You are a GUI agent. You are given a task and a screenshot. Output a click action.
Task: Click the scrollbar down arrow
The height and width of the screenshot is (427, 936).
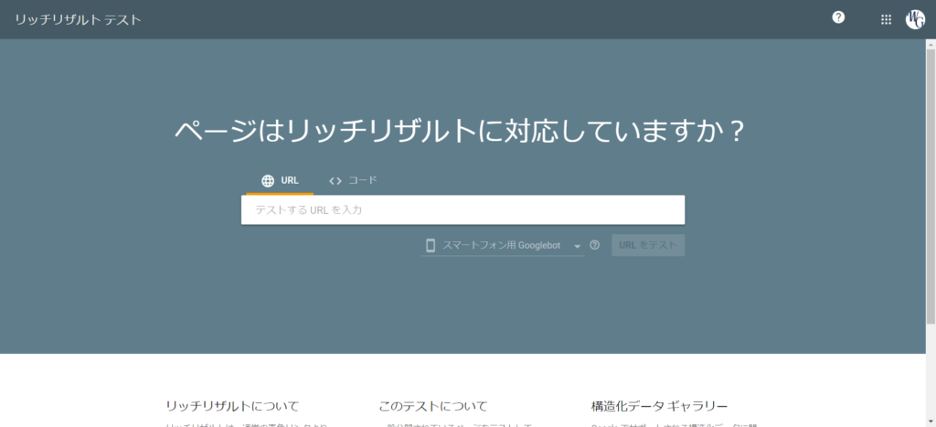[931, 422]
